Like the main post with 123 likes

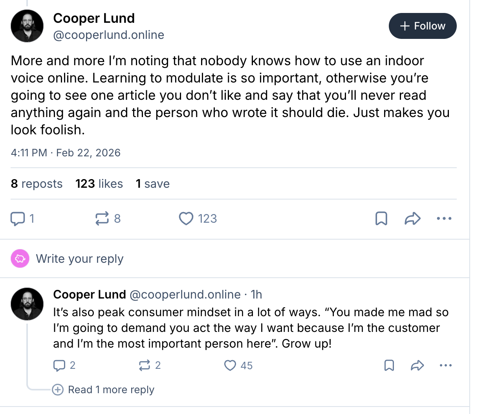(x=186, y=218)
